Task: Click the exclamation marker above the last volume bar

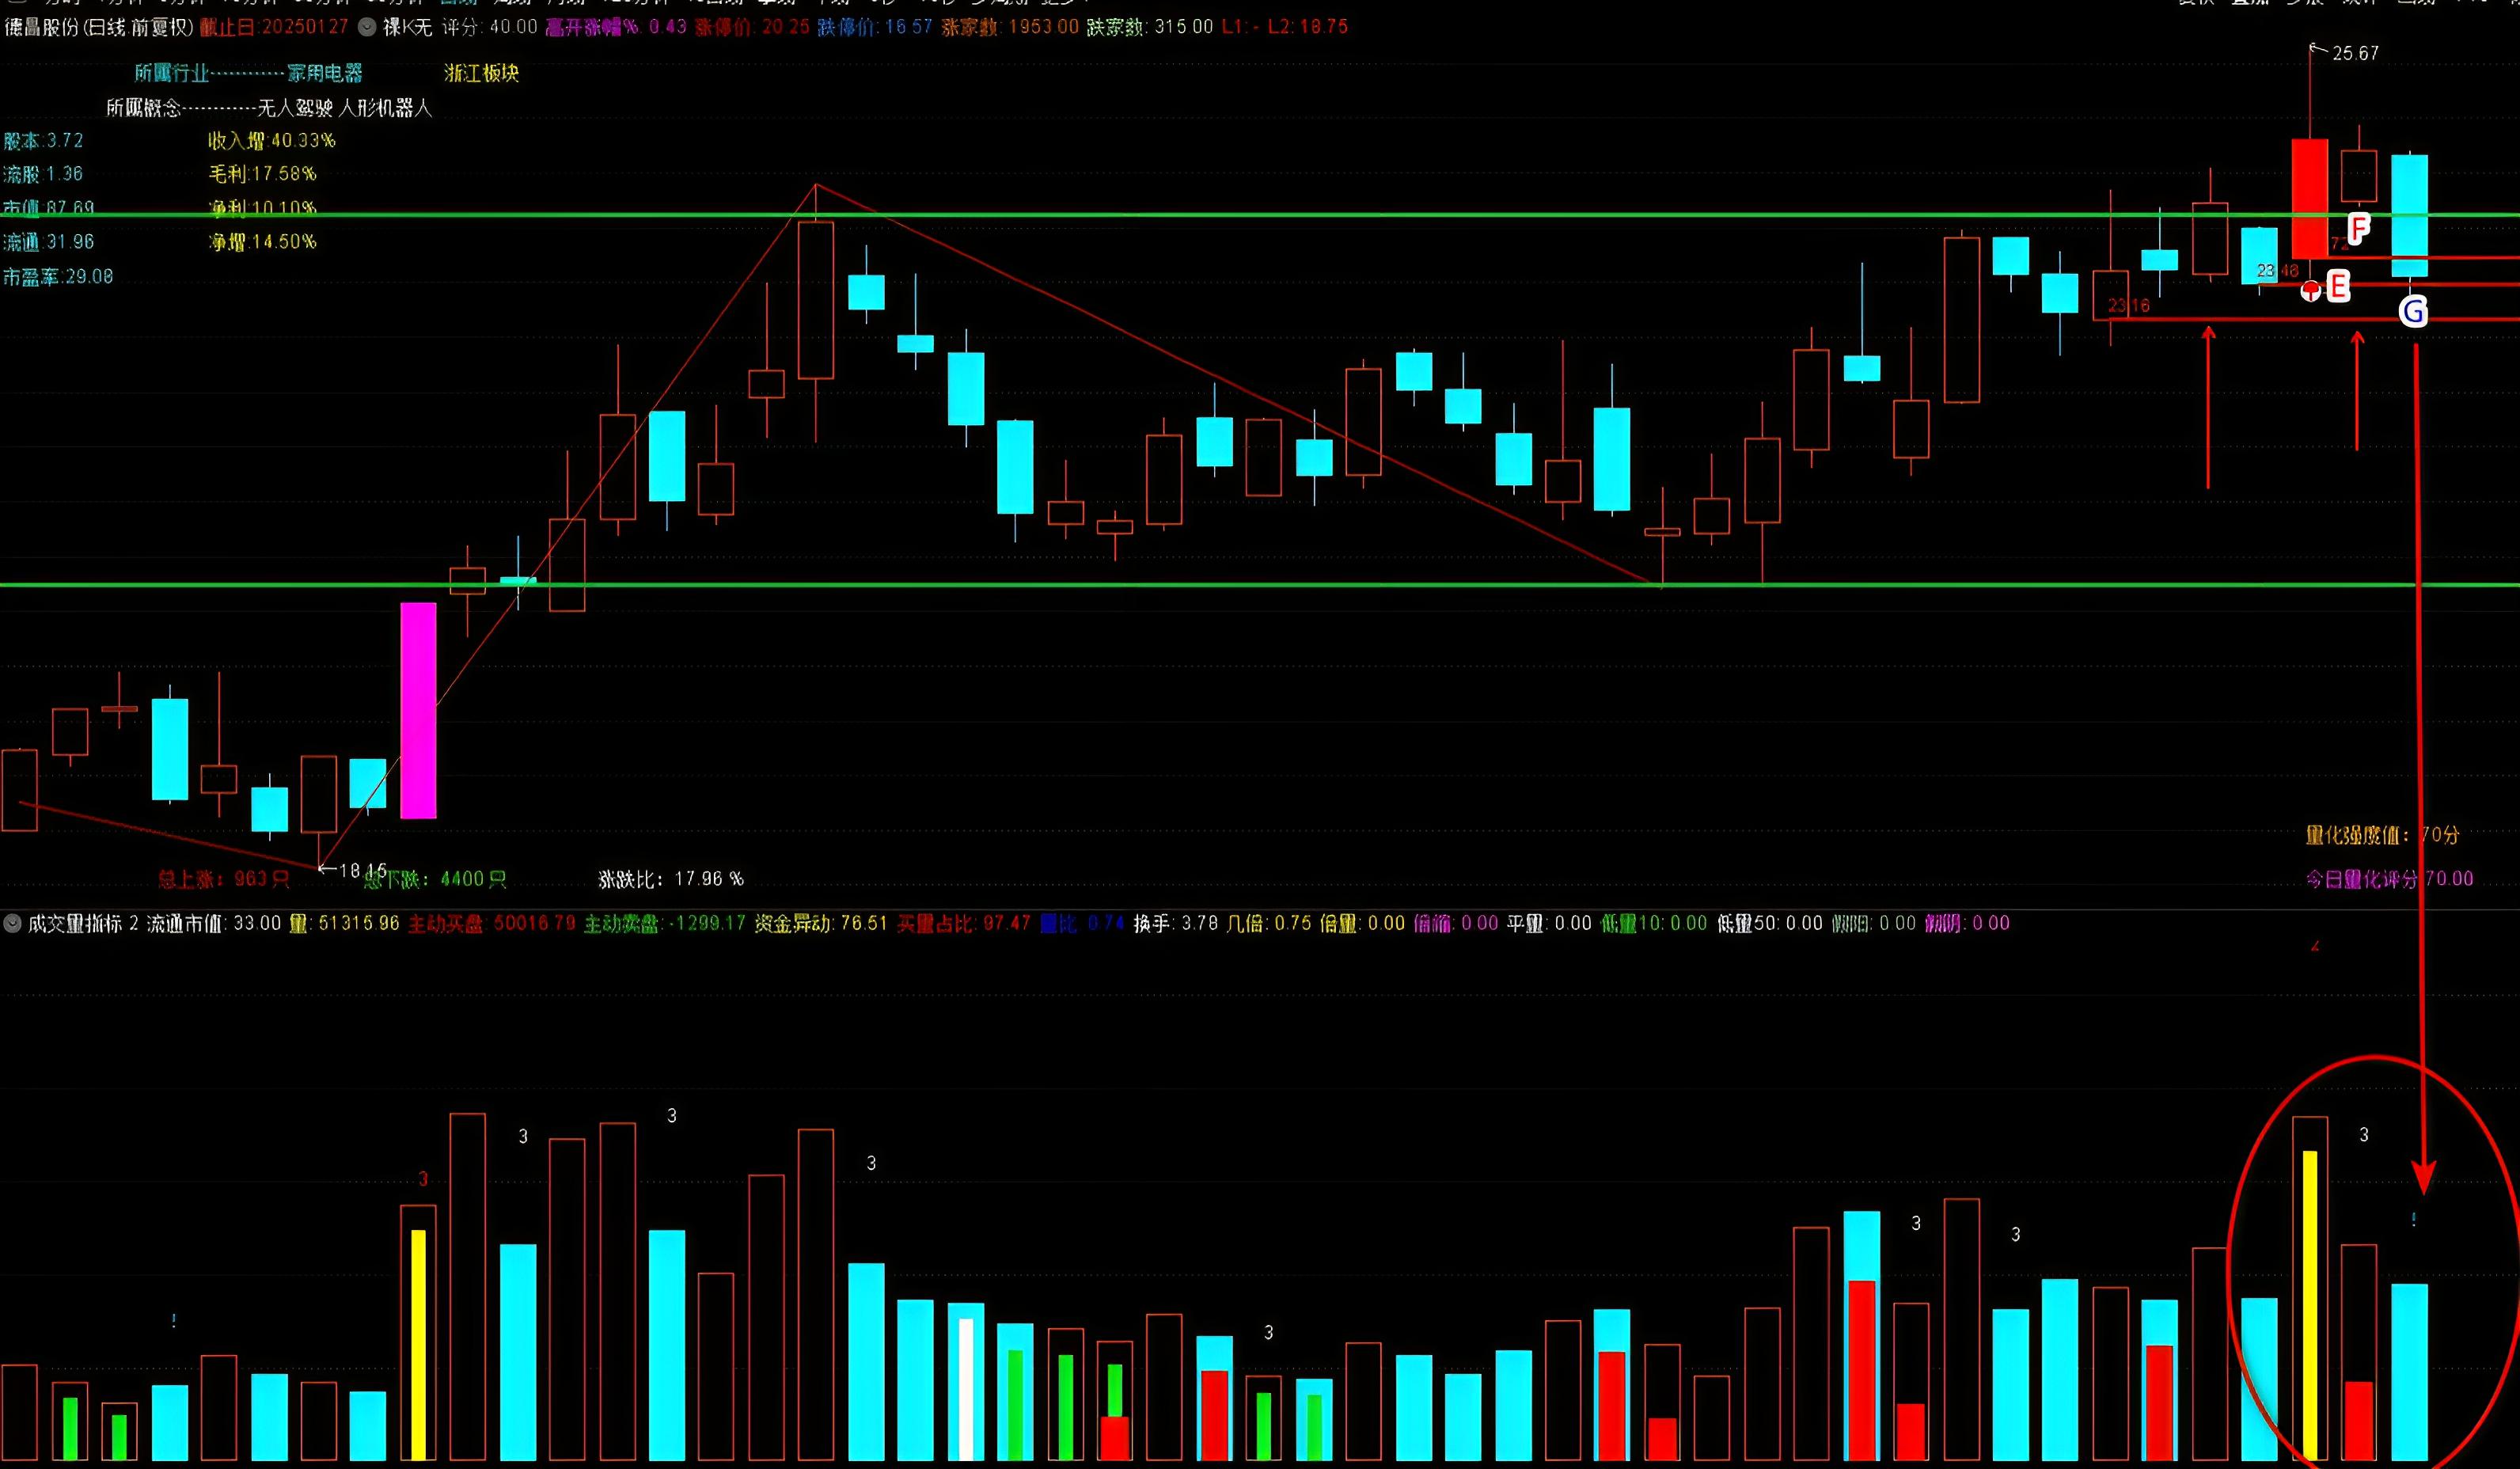Action: (2412, 1220)
